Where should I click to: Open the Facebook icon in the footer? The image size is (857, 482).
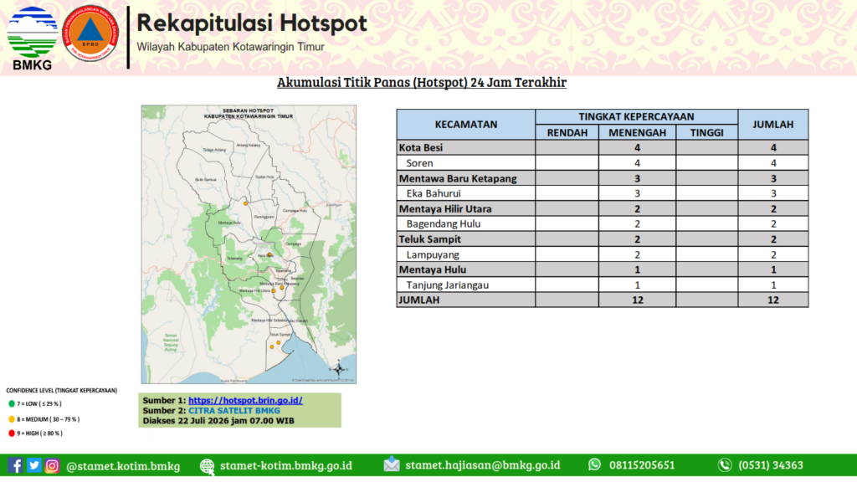[x=15, y=465]
